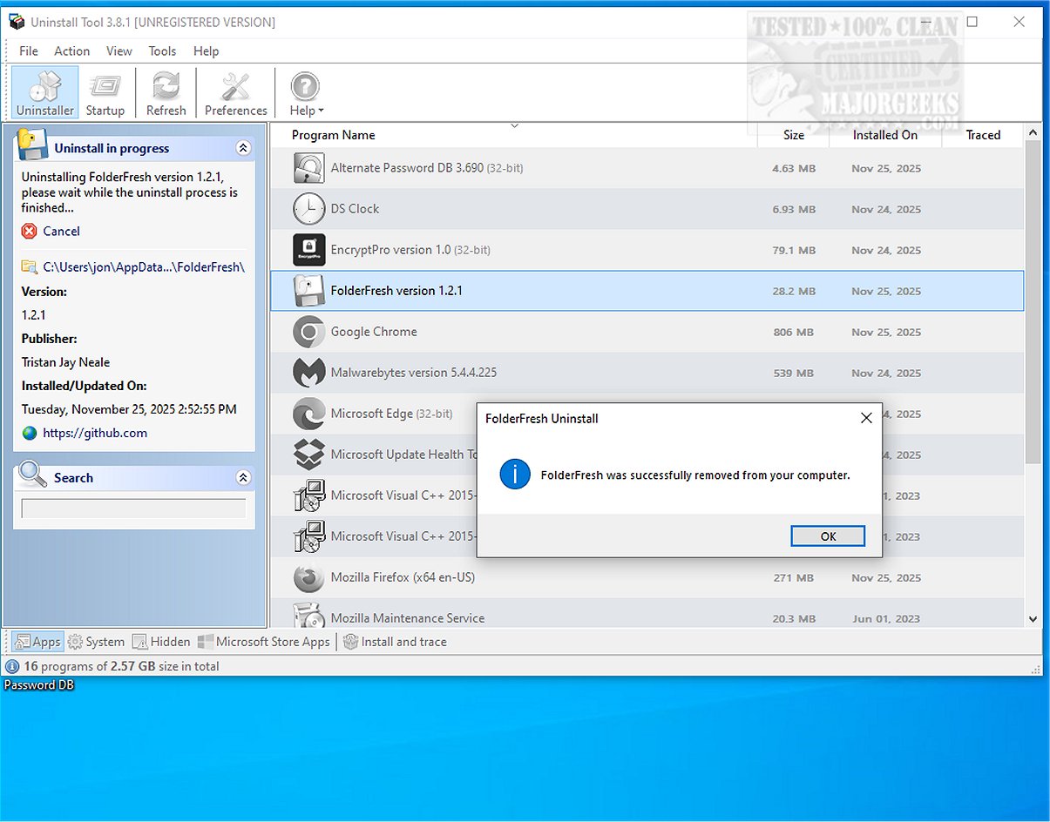This screenshot has width=1050, height=822.
Task: Select the Uninstaller toolbar icon
Action: [44, 92]
